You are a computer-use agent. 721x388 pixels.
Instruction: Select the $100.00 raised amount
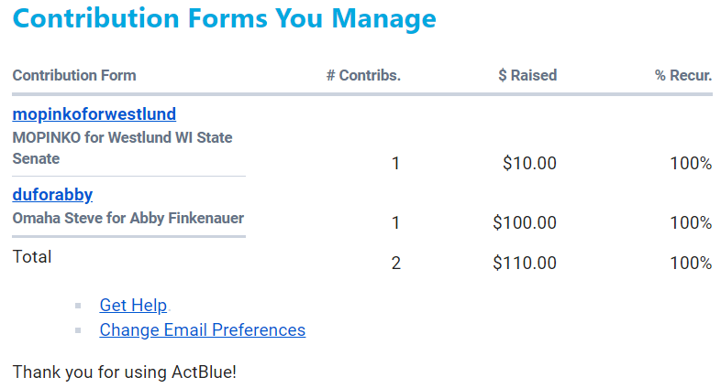[525, 222]
